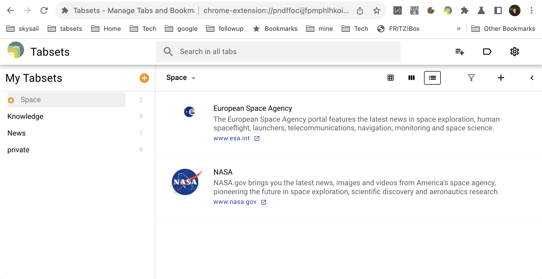This screenshot has width=542, height=279.
Task: Open the GA4 extension icon
Action: pyautogui.click(x=414, y=10)
